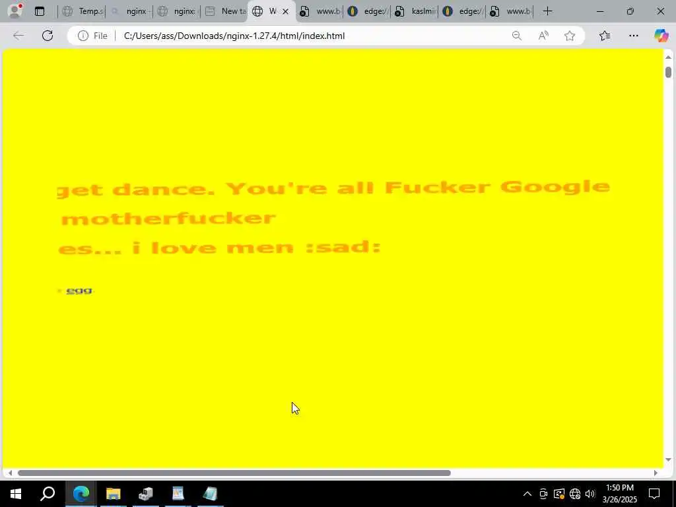Switch to the New tab tab

tap(224, 11)
